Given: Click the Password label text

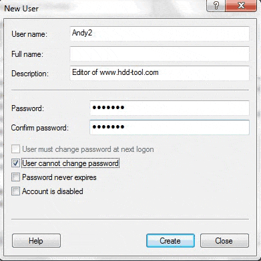Looking at the screenshot, I should tap(28, 108).
